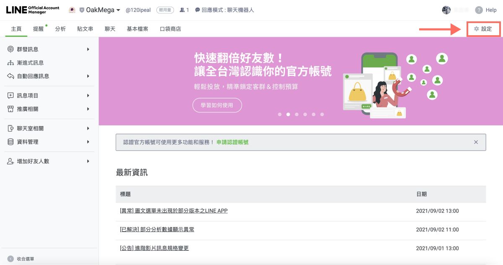Image resolution: width=503 pixels, height=265 pixels.
Task: Switch to the 基本檔案 tab
Action: coord(137,29)
